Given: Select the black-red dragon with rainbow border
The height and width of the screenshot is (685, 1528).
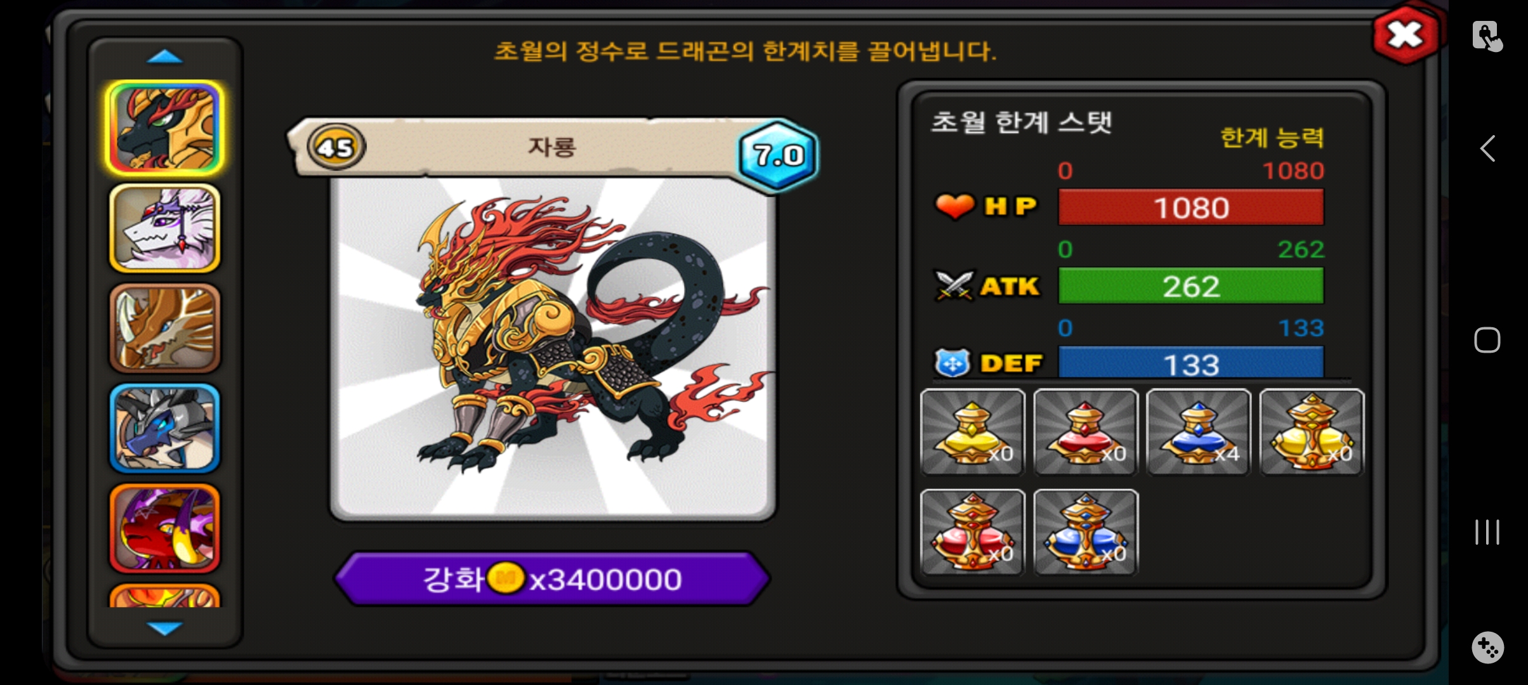Looking at the screenshot, I should click(165, 128).
